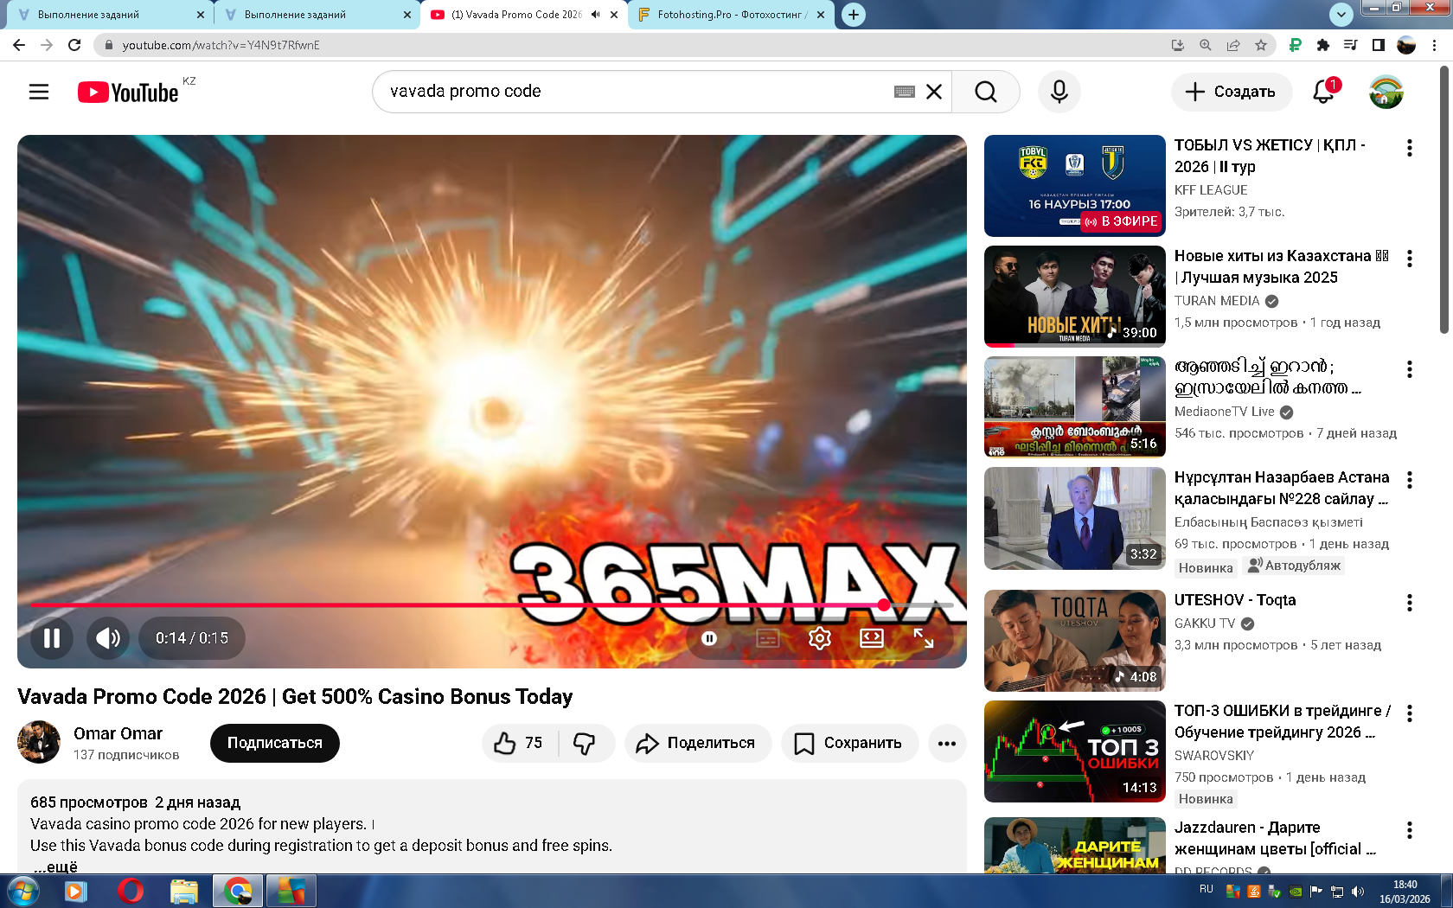This screenshot has height=908, width=1453.
Task: Open the system volume tray icon
Action: click(x=1358, y=892)
